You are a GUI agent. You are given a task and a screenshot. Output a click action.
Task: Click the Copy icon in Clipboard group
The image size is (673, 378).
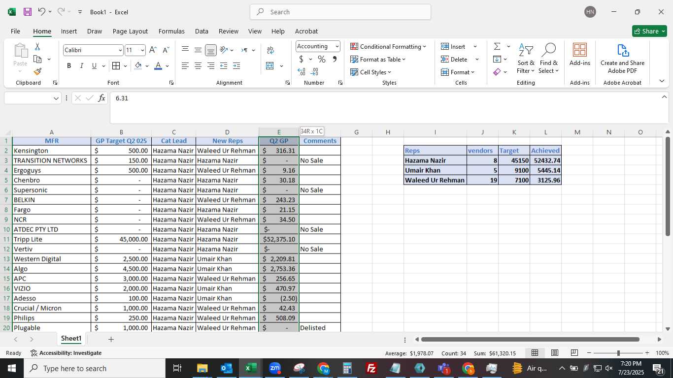click(37, 59)
